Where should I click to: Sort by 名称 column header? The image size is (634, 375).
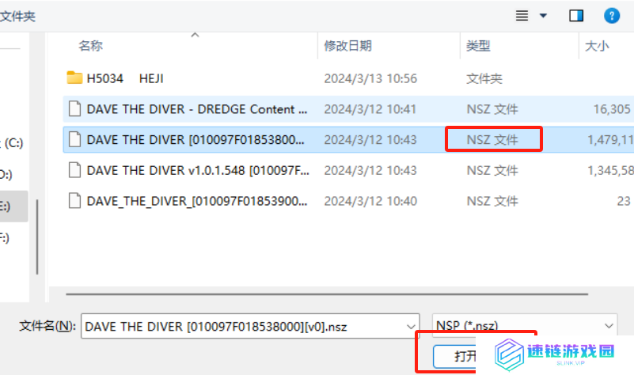(90, 46)
